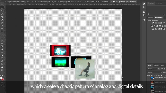This screenshot has width=166, height=93.
Task: Toggle filter for type layers
Action: coord(165,69)
